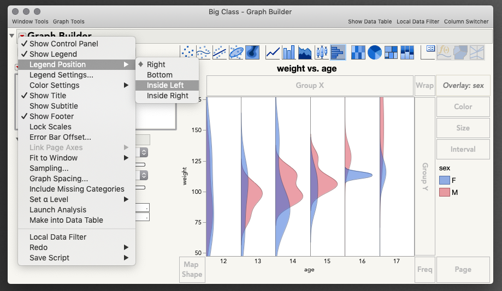The image size is (502, 291).
Task: Select the Formula element icon
Action: coord(445,52)
